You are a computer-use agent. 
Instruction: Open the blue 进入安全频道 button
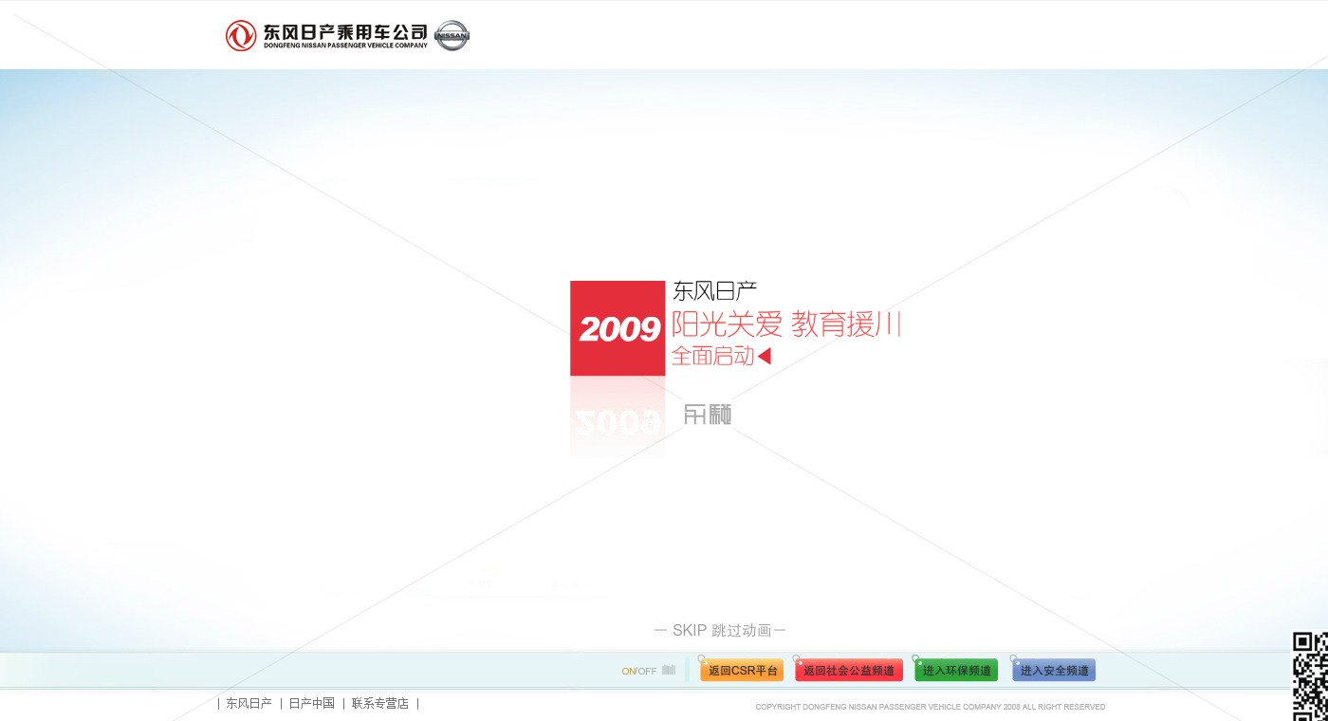point(1054,671)
